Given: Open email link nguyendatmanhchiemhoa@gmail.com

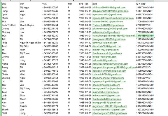Looking at the screenshot, I should (113, 18).
